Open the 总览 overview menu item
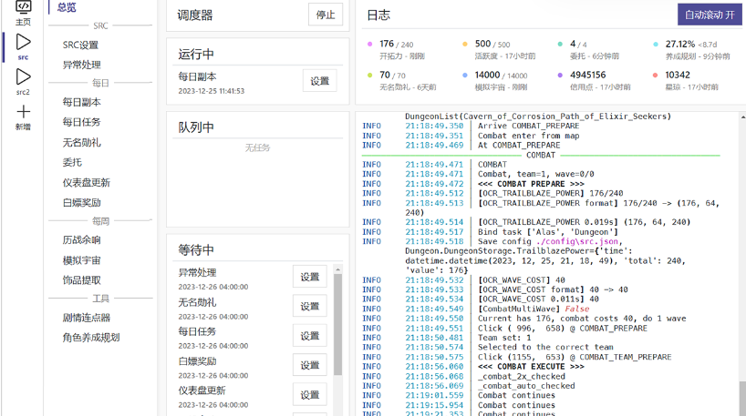Viewport: 746px width, 416px height. [x=67, y=7]
